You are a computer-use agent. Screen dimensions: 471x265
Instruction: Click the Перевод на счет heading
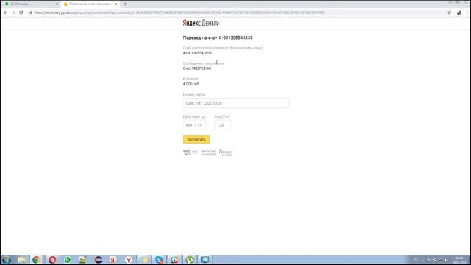[218, 38]
